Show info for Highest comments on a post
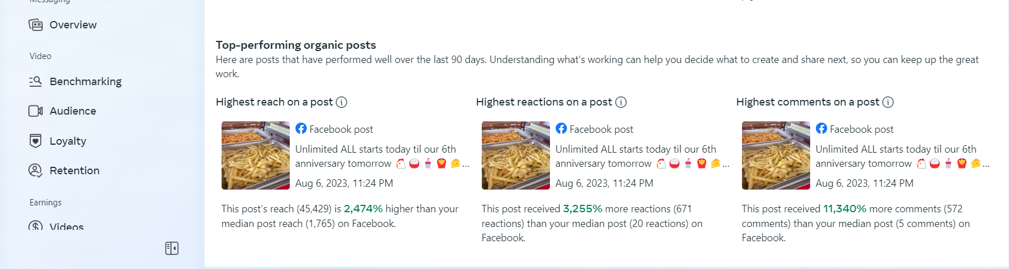 click(888, 102)
